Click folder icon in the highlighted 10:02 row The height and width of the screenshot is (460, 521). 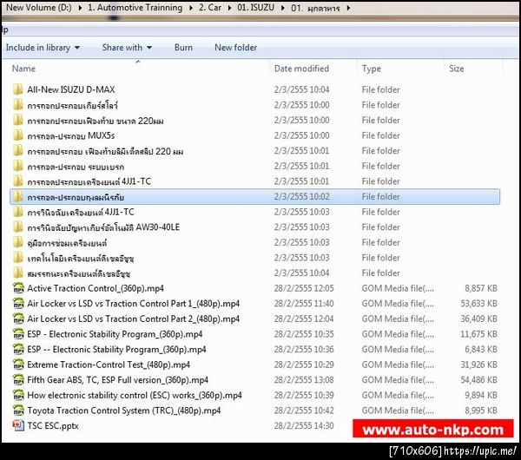pos(18,197)
